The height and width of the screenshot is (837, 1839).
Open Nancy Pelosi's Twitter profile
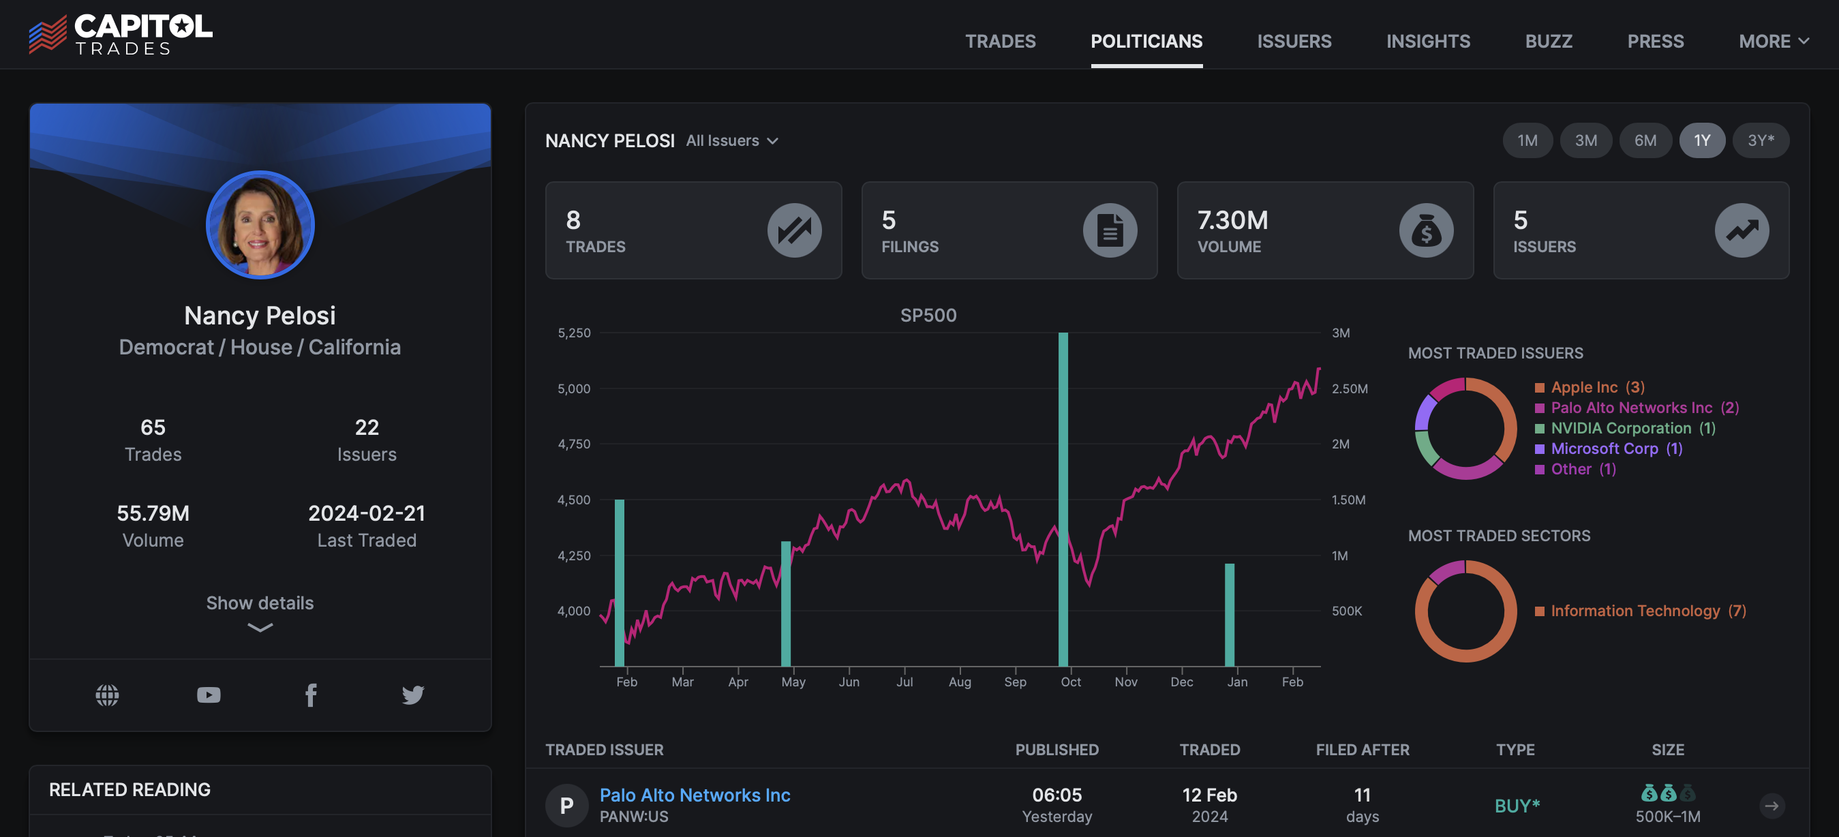coord(413,695)
